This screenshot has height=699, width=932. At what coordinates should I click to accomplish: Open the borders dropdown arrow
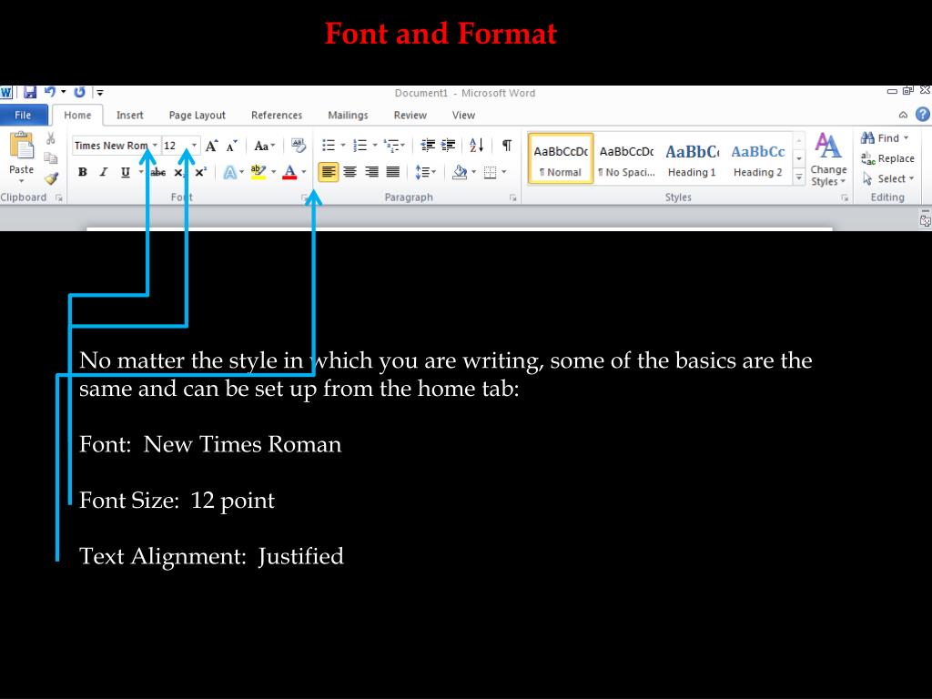pyautogui.click(x=503, y=172)
